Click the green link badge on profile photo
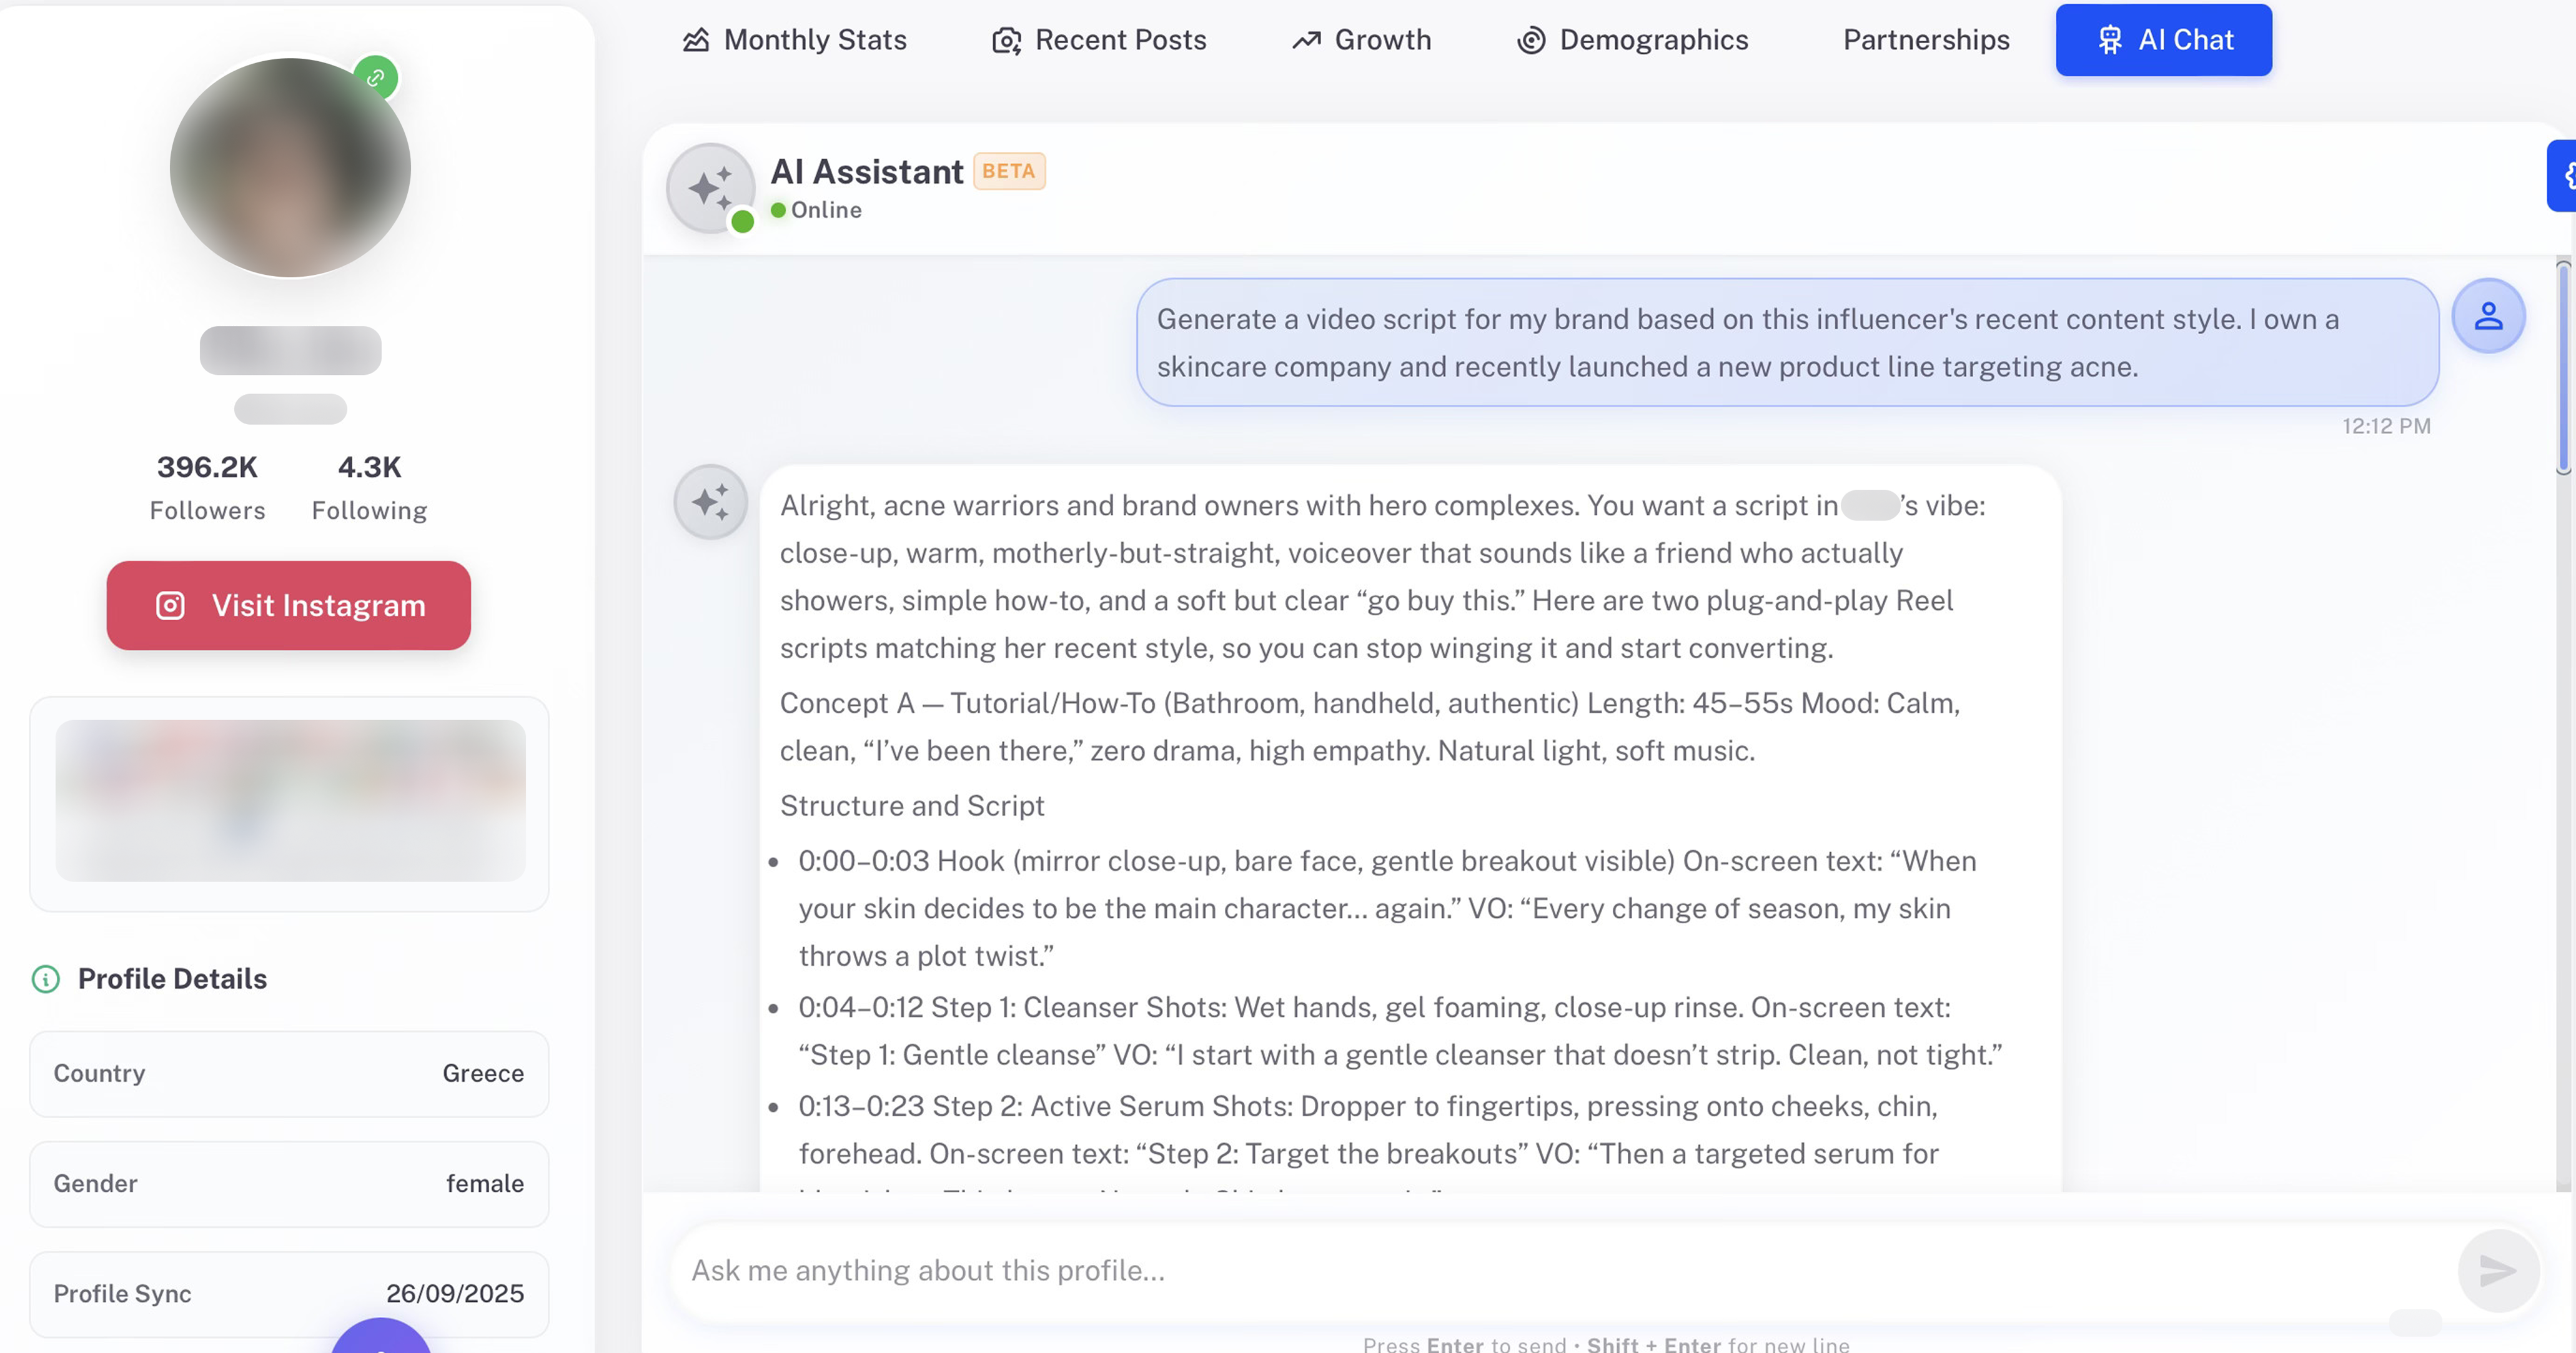Image resolution: width=2576 pixels, height=1353 pixels. [376, 78]
